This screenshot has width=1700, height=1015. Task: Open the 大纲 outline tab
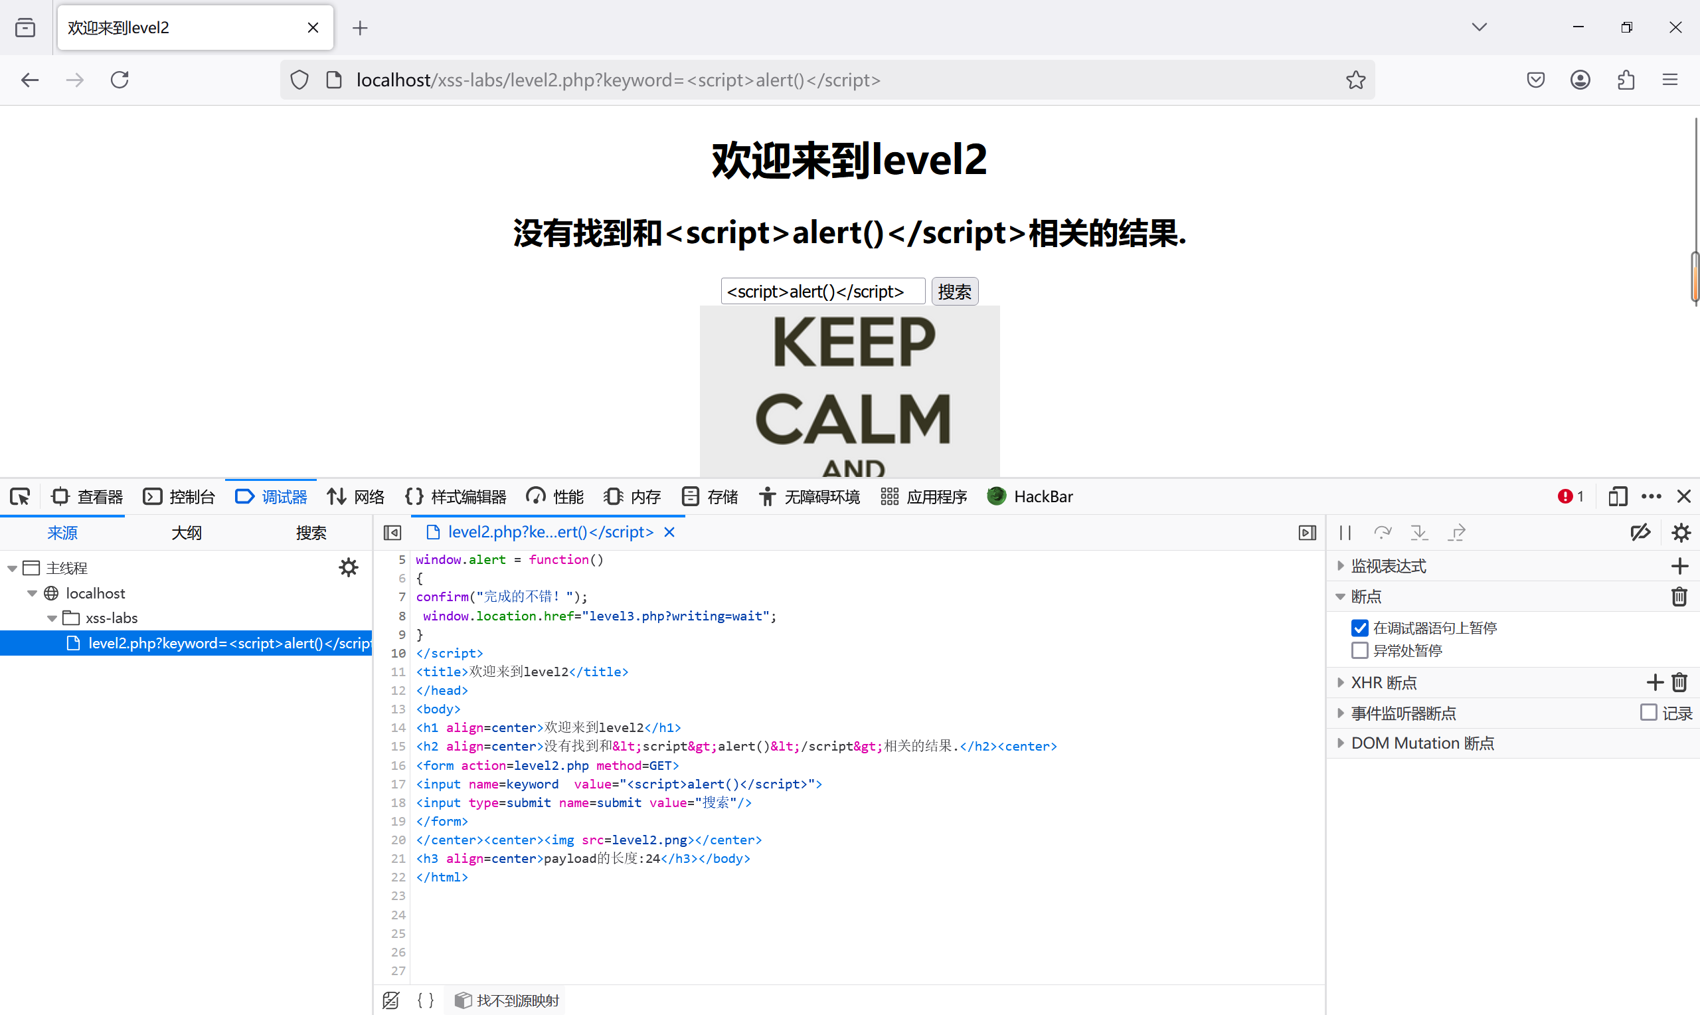pyautogui.click(x=186, y=532)
